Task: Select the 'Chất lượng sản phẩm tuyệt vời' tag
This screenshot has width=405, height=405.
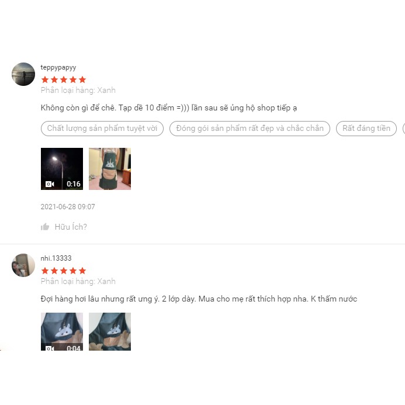Action: [x=102, y=129]
